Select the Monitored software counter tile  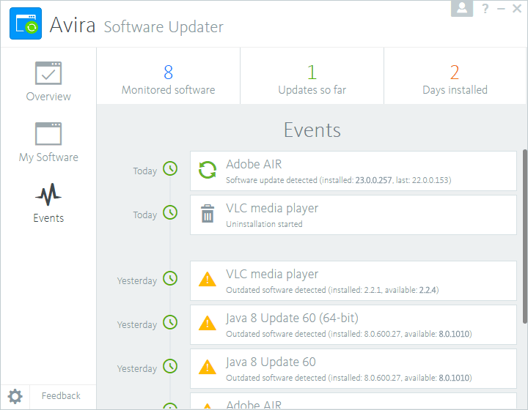[169, 76]
